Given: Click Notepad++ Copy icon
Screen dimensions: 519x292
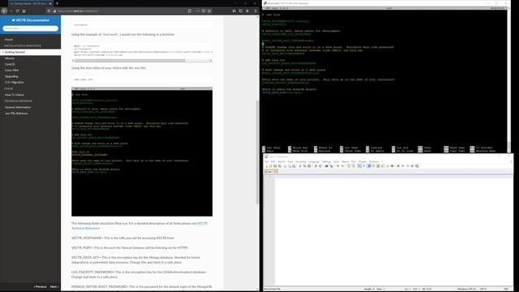Looking at the screenshot, I should coord(305,165).
